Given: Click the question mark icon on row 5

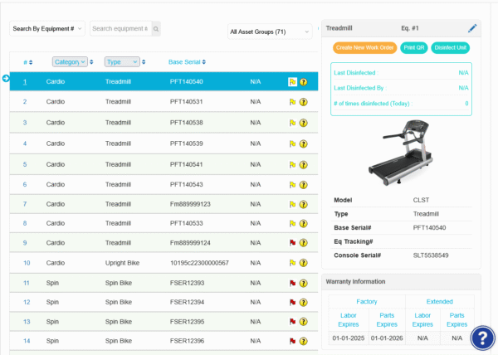Looking at the screenshot, I should [x=303, y=165].
